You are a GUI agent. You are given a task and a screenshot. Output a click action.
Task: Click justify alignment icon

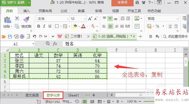[122, 26]
